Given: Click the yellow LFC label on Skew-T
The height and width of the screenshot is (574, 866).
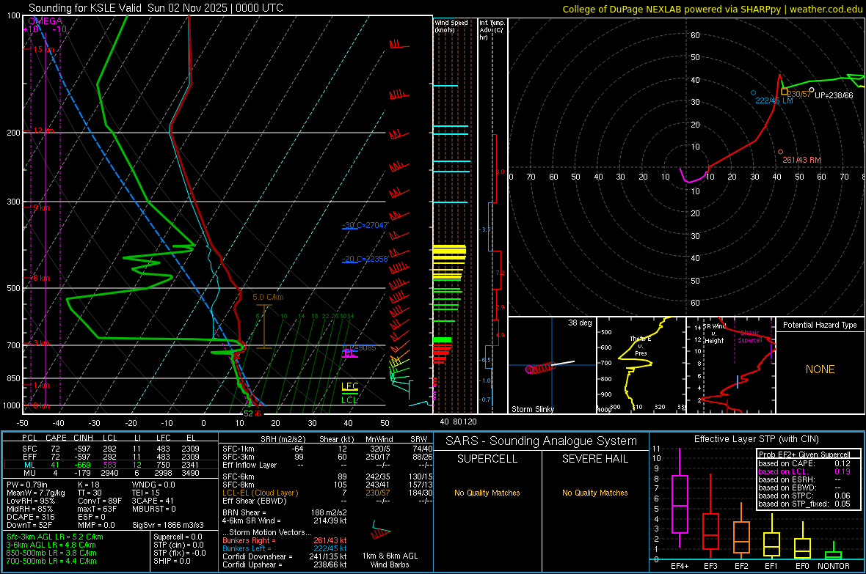Looking at the screenshot, I should click(349, 386).
